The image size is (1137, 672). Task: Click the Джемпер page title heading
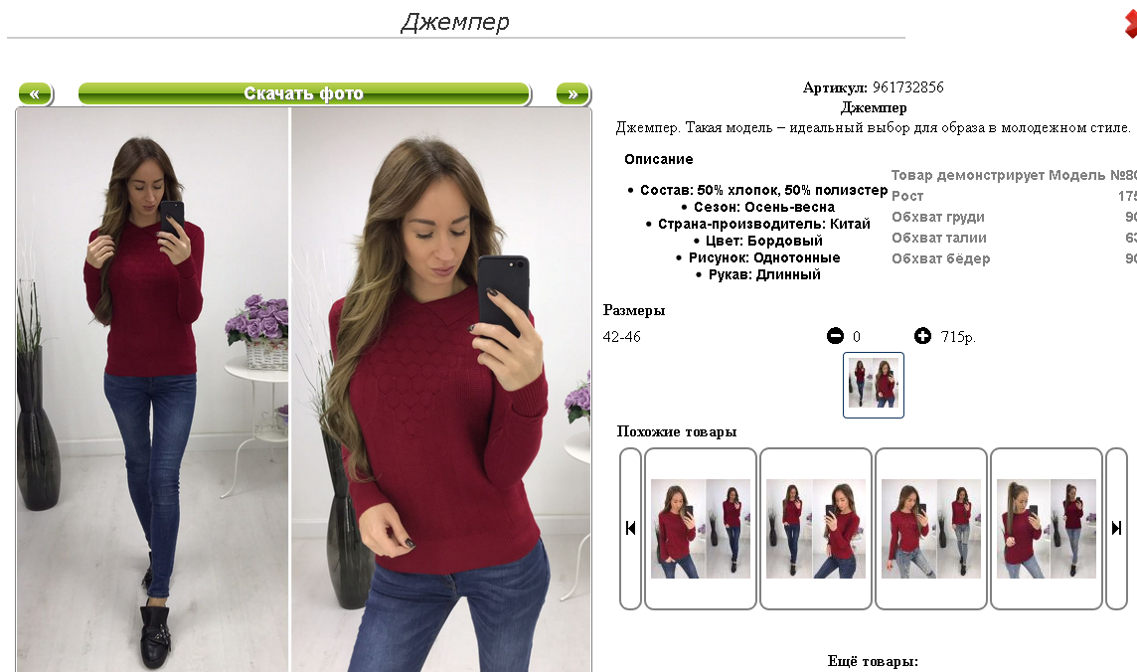[x=455, y=22]
